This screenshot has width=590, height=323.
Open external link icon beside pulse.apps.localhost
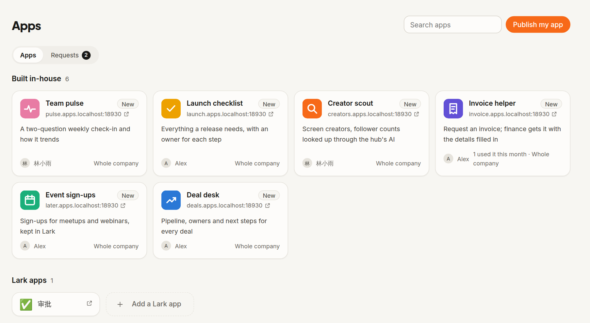tap(126, 114)
